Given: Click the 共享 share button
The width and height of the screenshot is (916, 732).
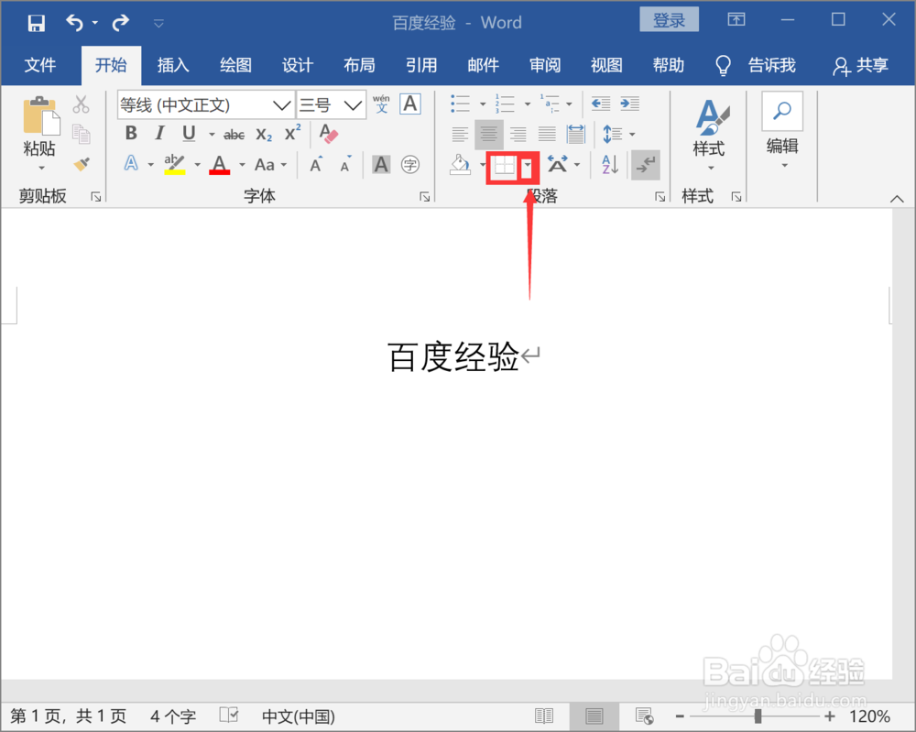Looking at the screenshot, I should tap(861, 65).
